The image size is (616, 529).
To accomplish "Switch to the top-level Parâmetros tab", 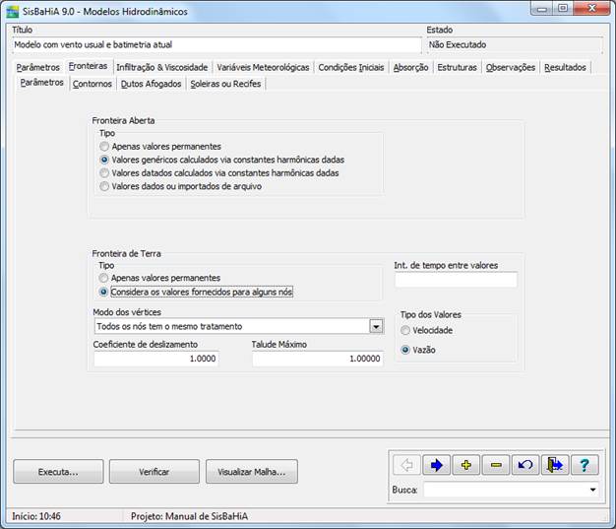I will coord(37,67).
